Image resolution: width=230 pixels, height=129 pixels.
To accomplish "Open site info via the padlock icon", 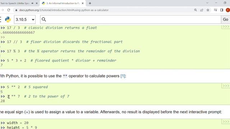I will click(x=16, y=10).
